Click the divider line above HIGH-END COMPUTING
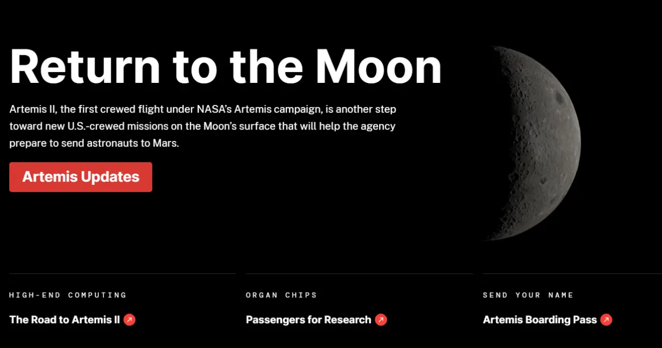The image size is (662, 348). pyautogui.click(x=122, y=273)
